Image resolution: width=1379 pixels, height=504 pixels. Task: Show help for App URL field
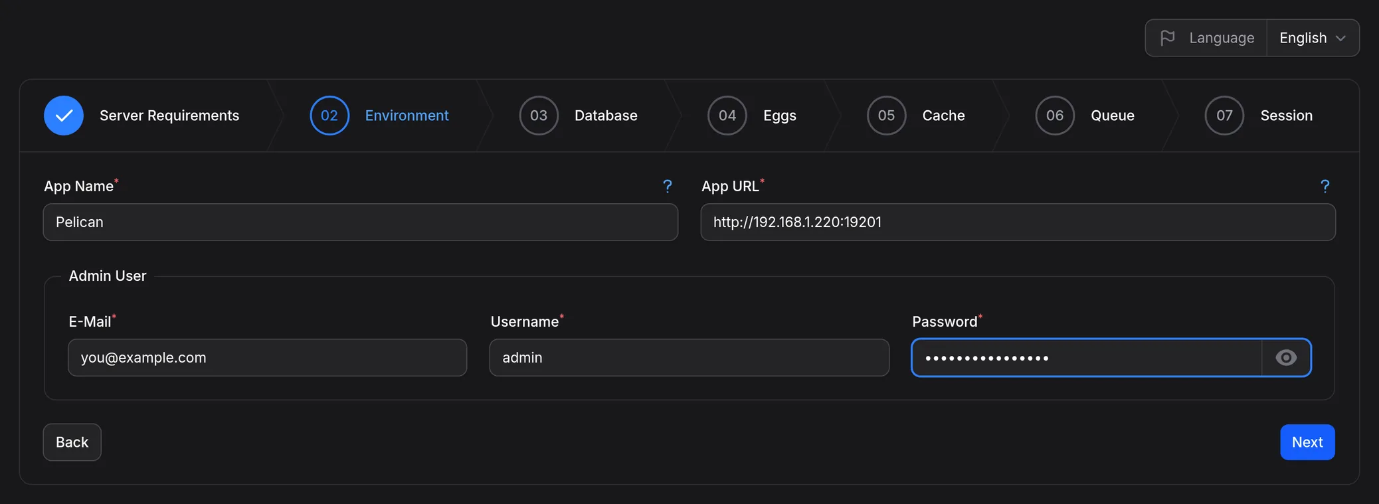(1325, 187)
